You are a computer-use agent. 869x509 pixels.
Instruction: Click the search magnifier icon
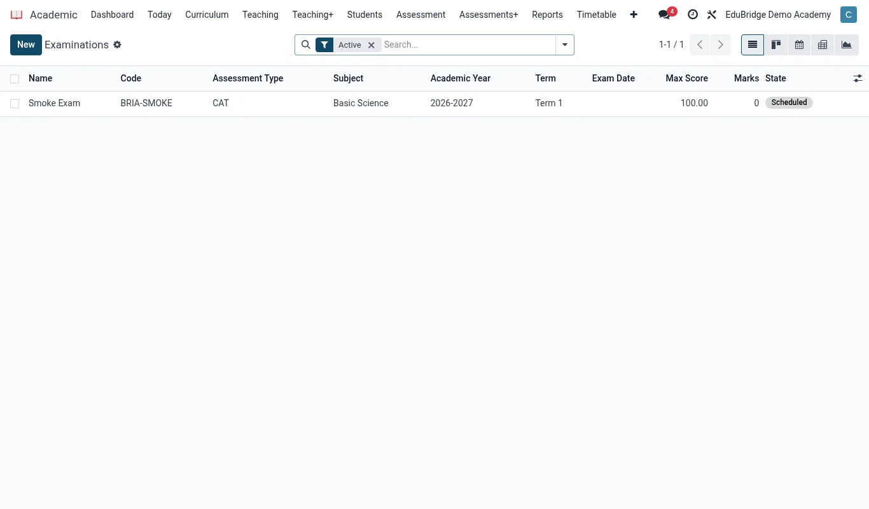coord(305,45)
